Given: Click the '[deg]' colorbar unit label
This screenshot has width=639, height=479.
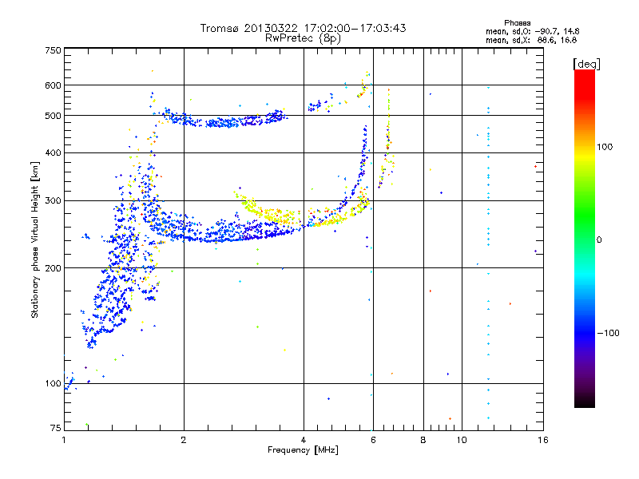Looking at the screenshot, I should tap(586, 64).
